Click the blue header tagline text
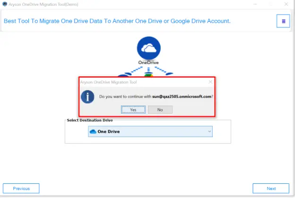Viewport: 295px width, 198px height. pyautogui.click(x=117, y=21)
